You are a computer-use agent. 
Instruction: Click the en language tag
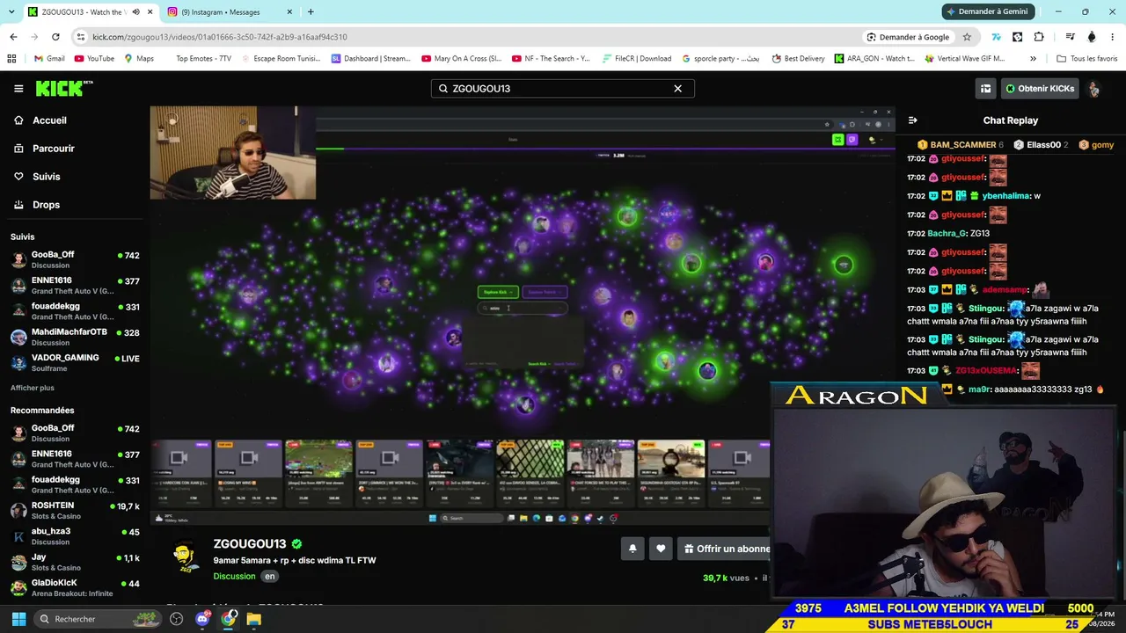coord(270,577)
